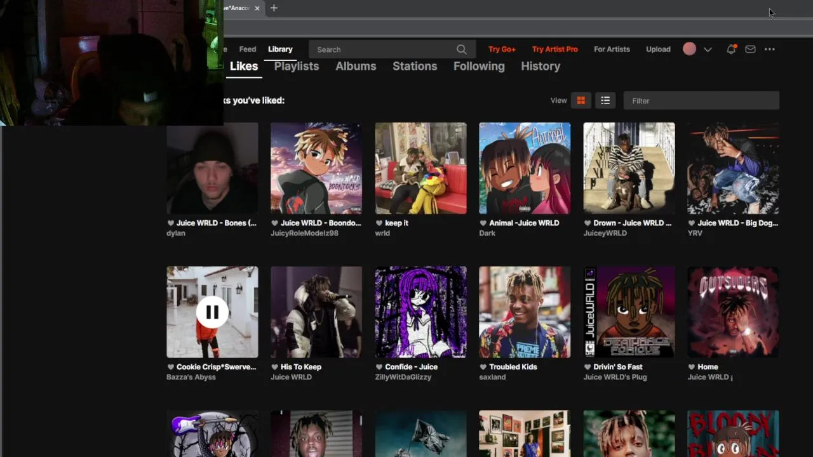Viewport: 813px width, 457px height.
Task: Open For Artists page
Action: [612, 49]
